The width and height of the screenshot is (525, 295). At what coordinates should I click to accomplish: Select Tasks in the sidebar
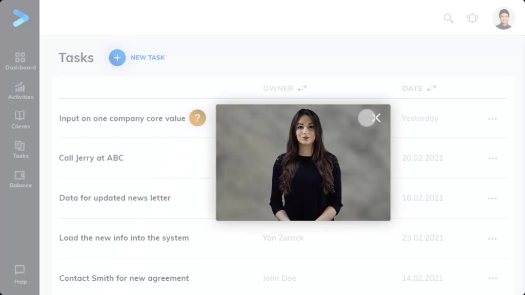(x=20, y=149)
